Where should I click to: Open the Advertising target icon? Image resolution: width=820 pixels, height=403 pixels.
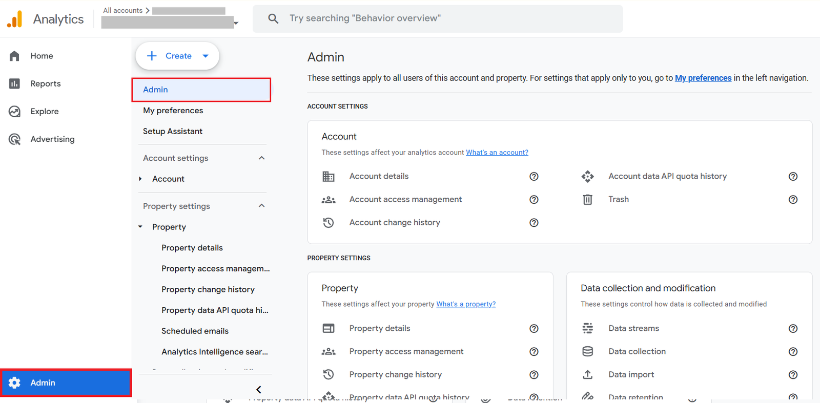14,139
